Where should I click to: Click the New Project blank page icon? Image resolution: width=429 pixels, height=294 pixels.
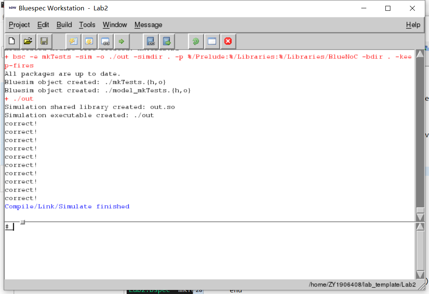(12, 41)
